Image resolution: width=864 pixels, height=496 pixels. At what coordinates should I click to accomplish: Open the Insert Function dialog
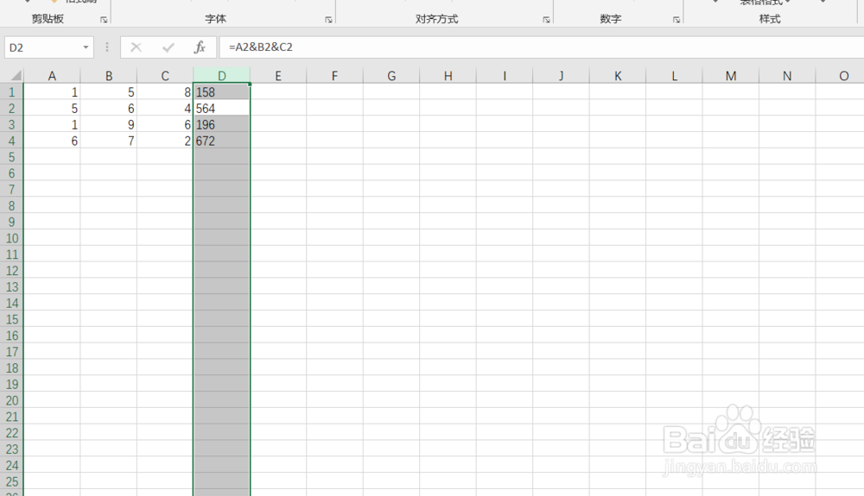click(200, 47)
